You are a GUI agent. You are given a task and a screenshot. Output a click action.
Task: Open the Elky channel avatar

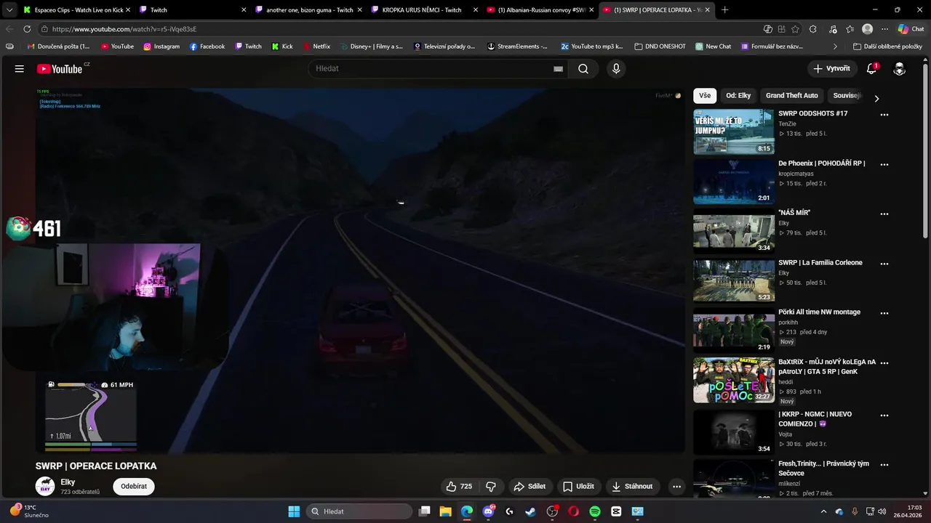(45, 486)
